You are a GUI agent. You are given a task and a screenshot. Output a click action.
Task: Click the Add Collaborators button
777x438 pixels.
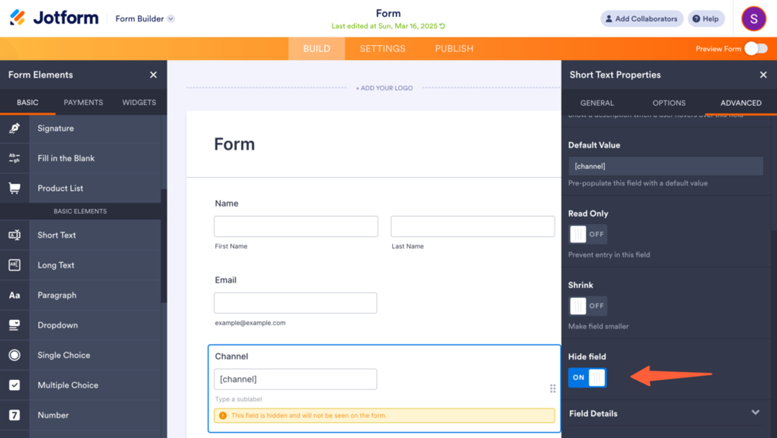point(642,18)
